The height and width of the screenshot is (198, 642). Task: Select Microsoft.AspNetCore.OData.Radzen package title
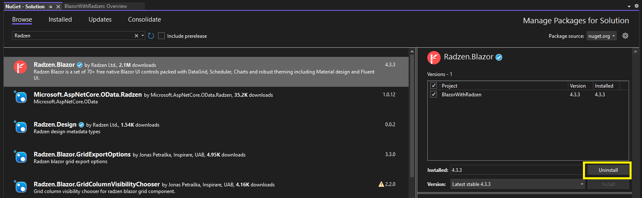point(88,95)
